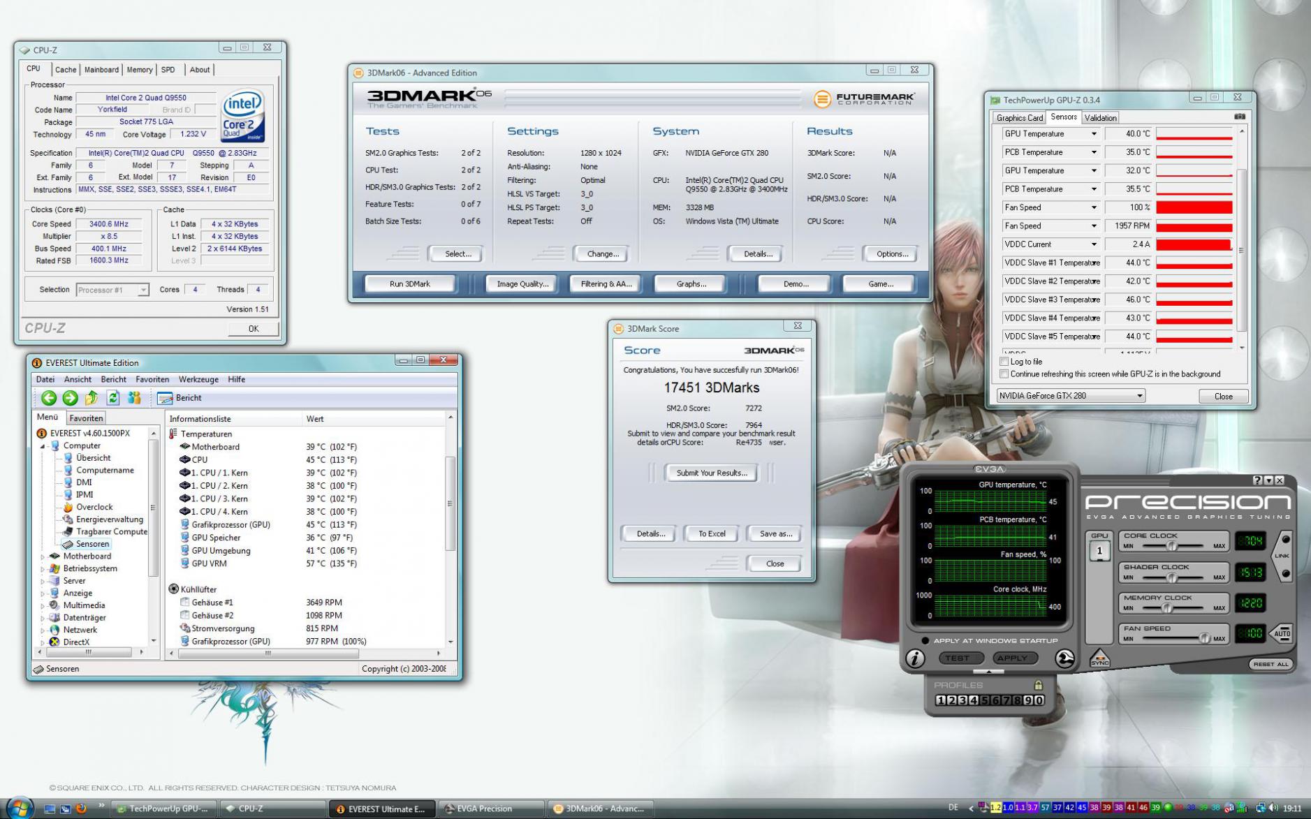
Task: Click the taskbar volume icon
Action: (x=1274, y=808)
